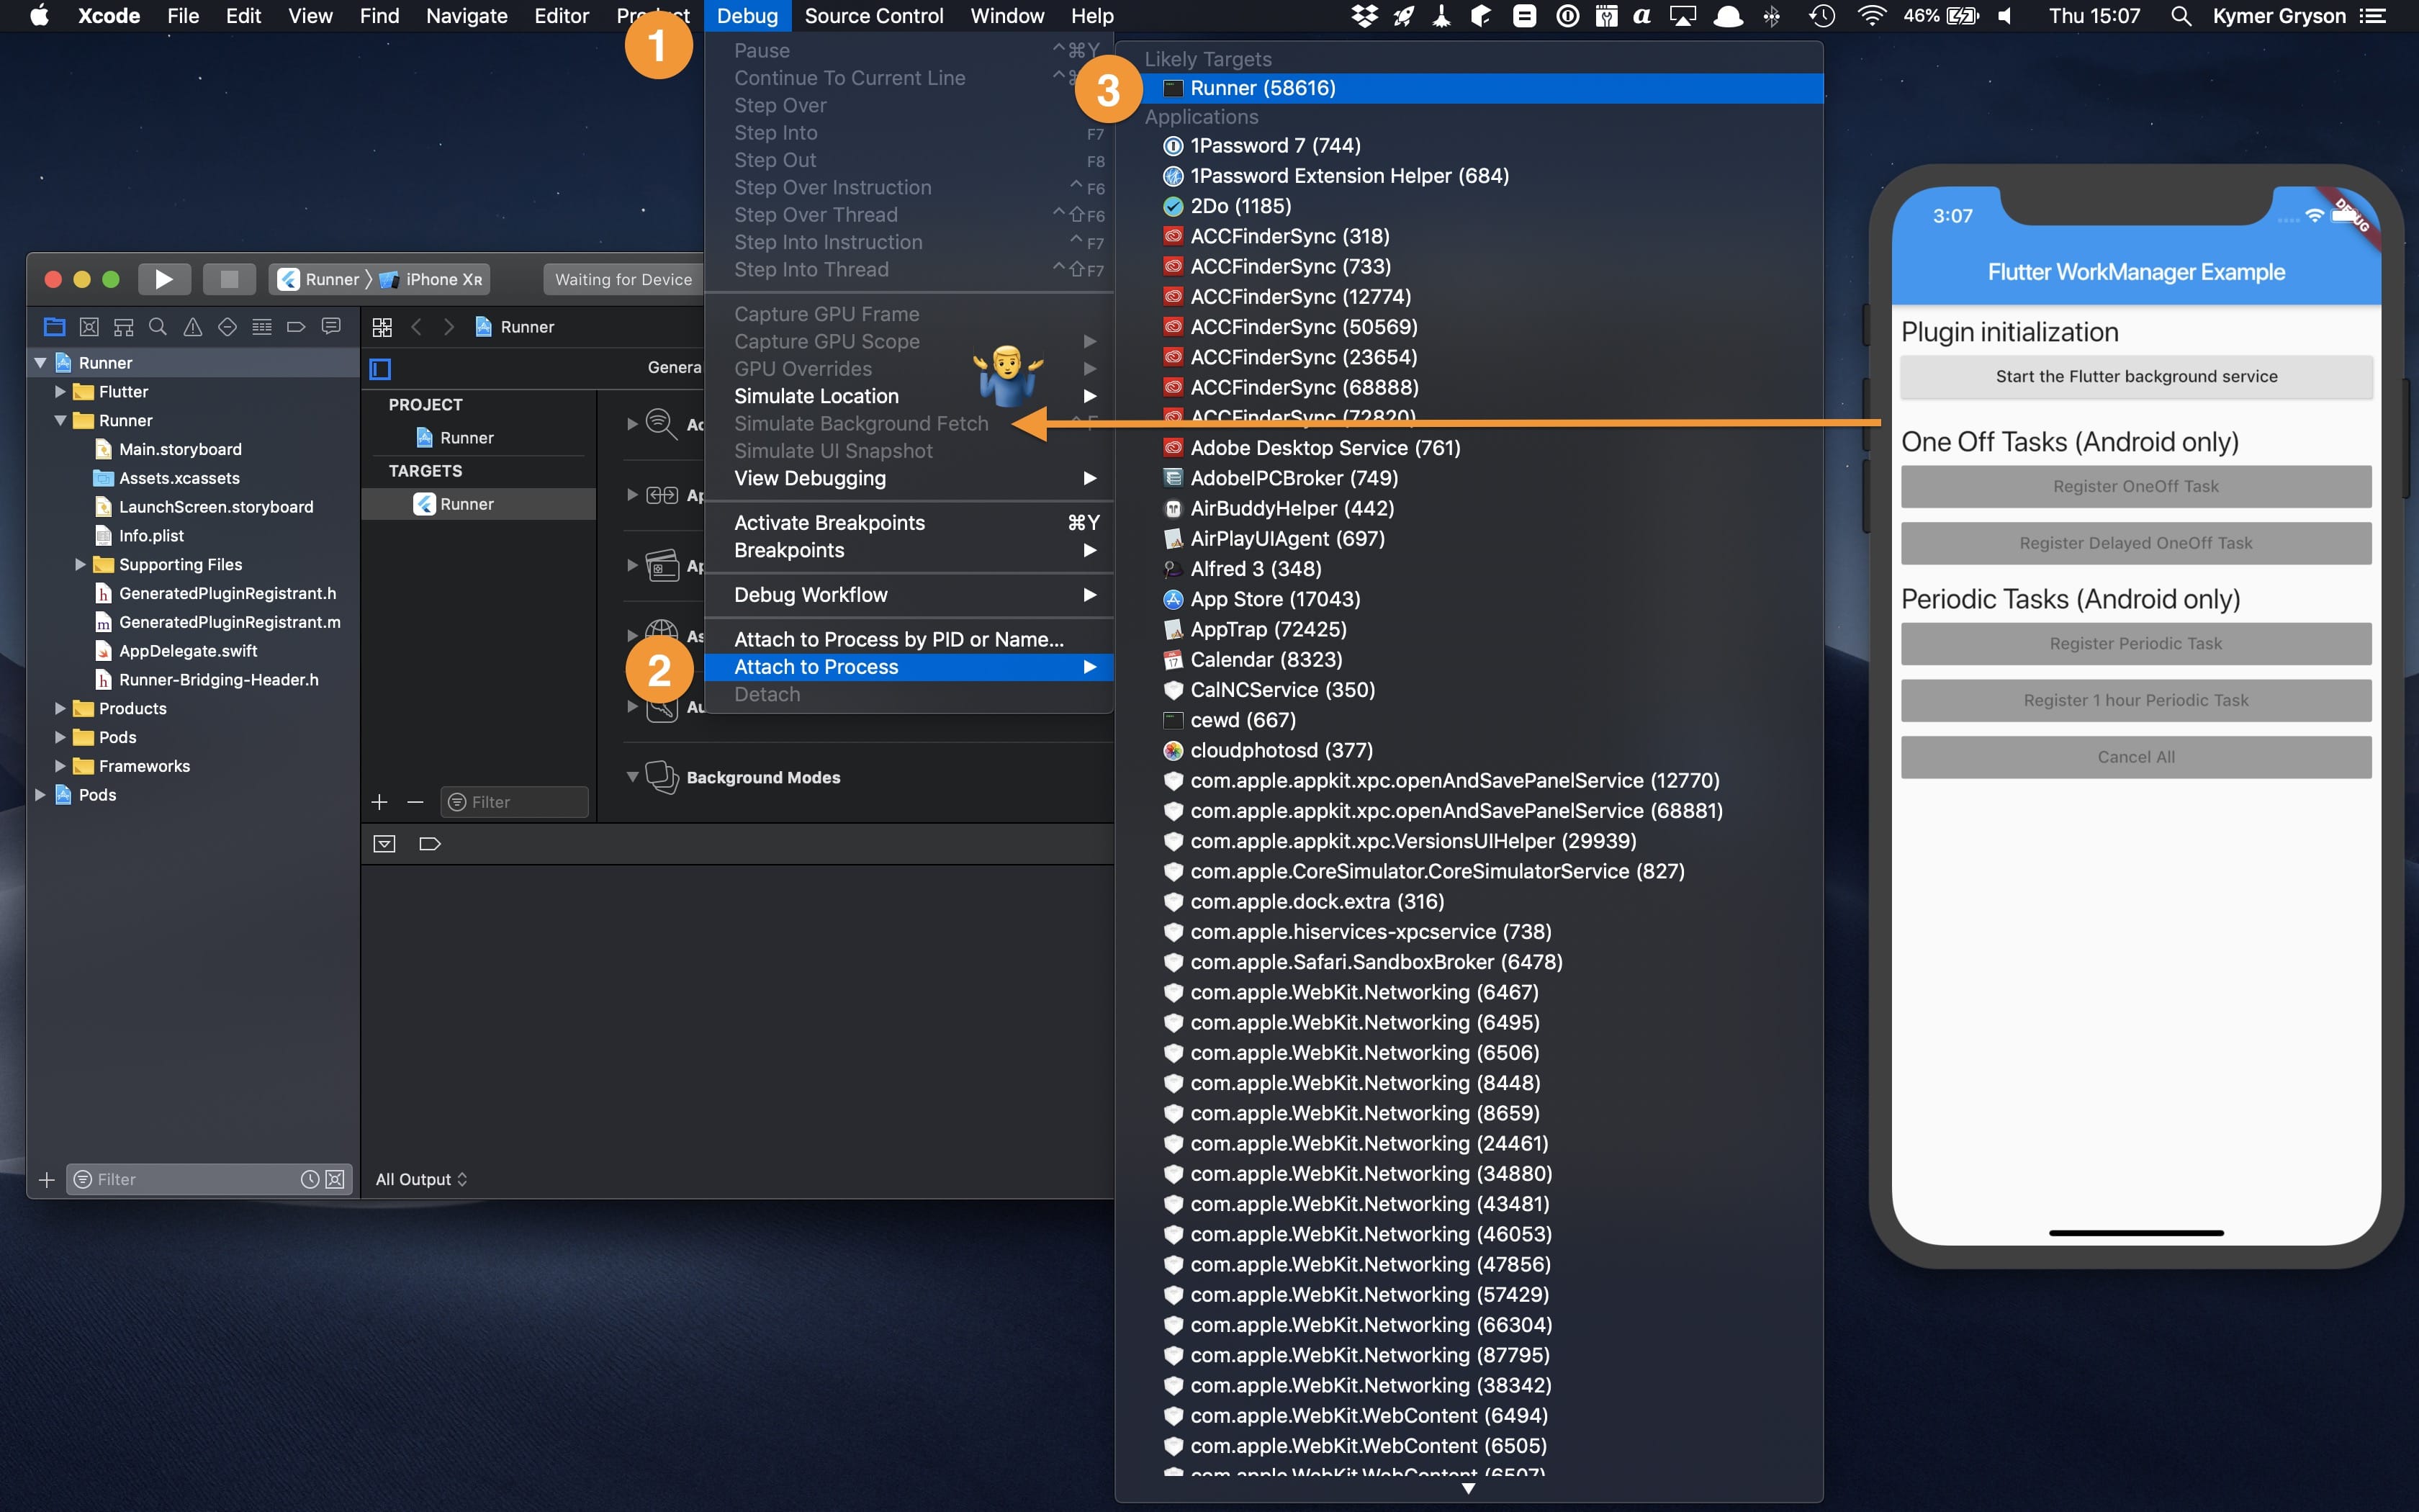The image size is (2419, 1512).
Task: Click the Cancel All button in simulator
Action: coord(2136,757)
